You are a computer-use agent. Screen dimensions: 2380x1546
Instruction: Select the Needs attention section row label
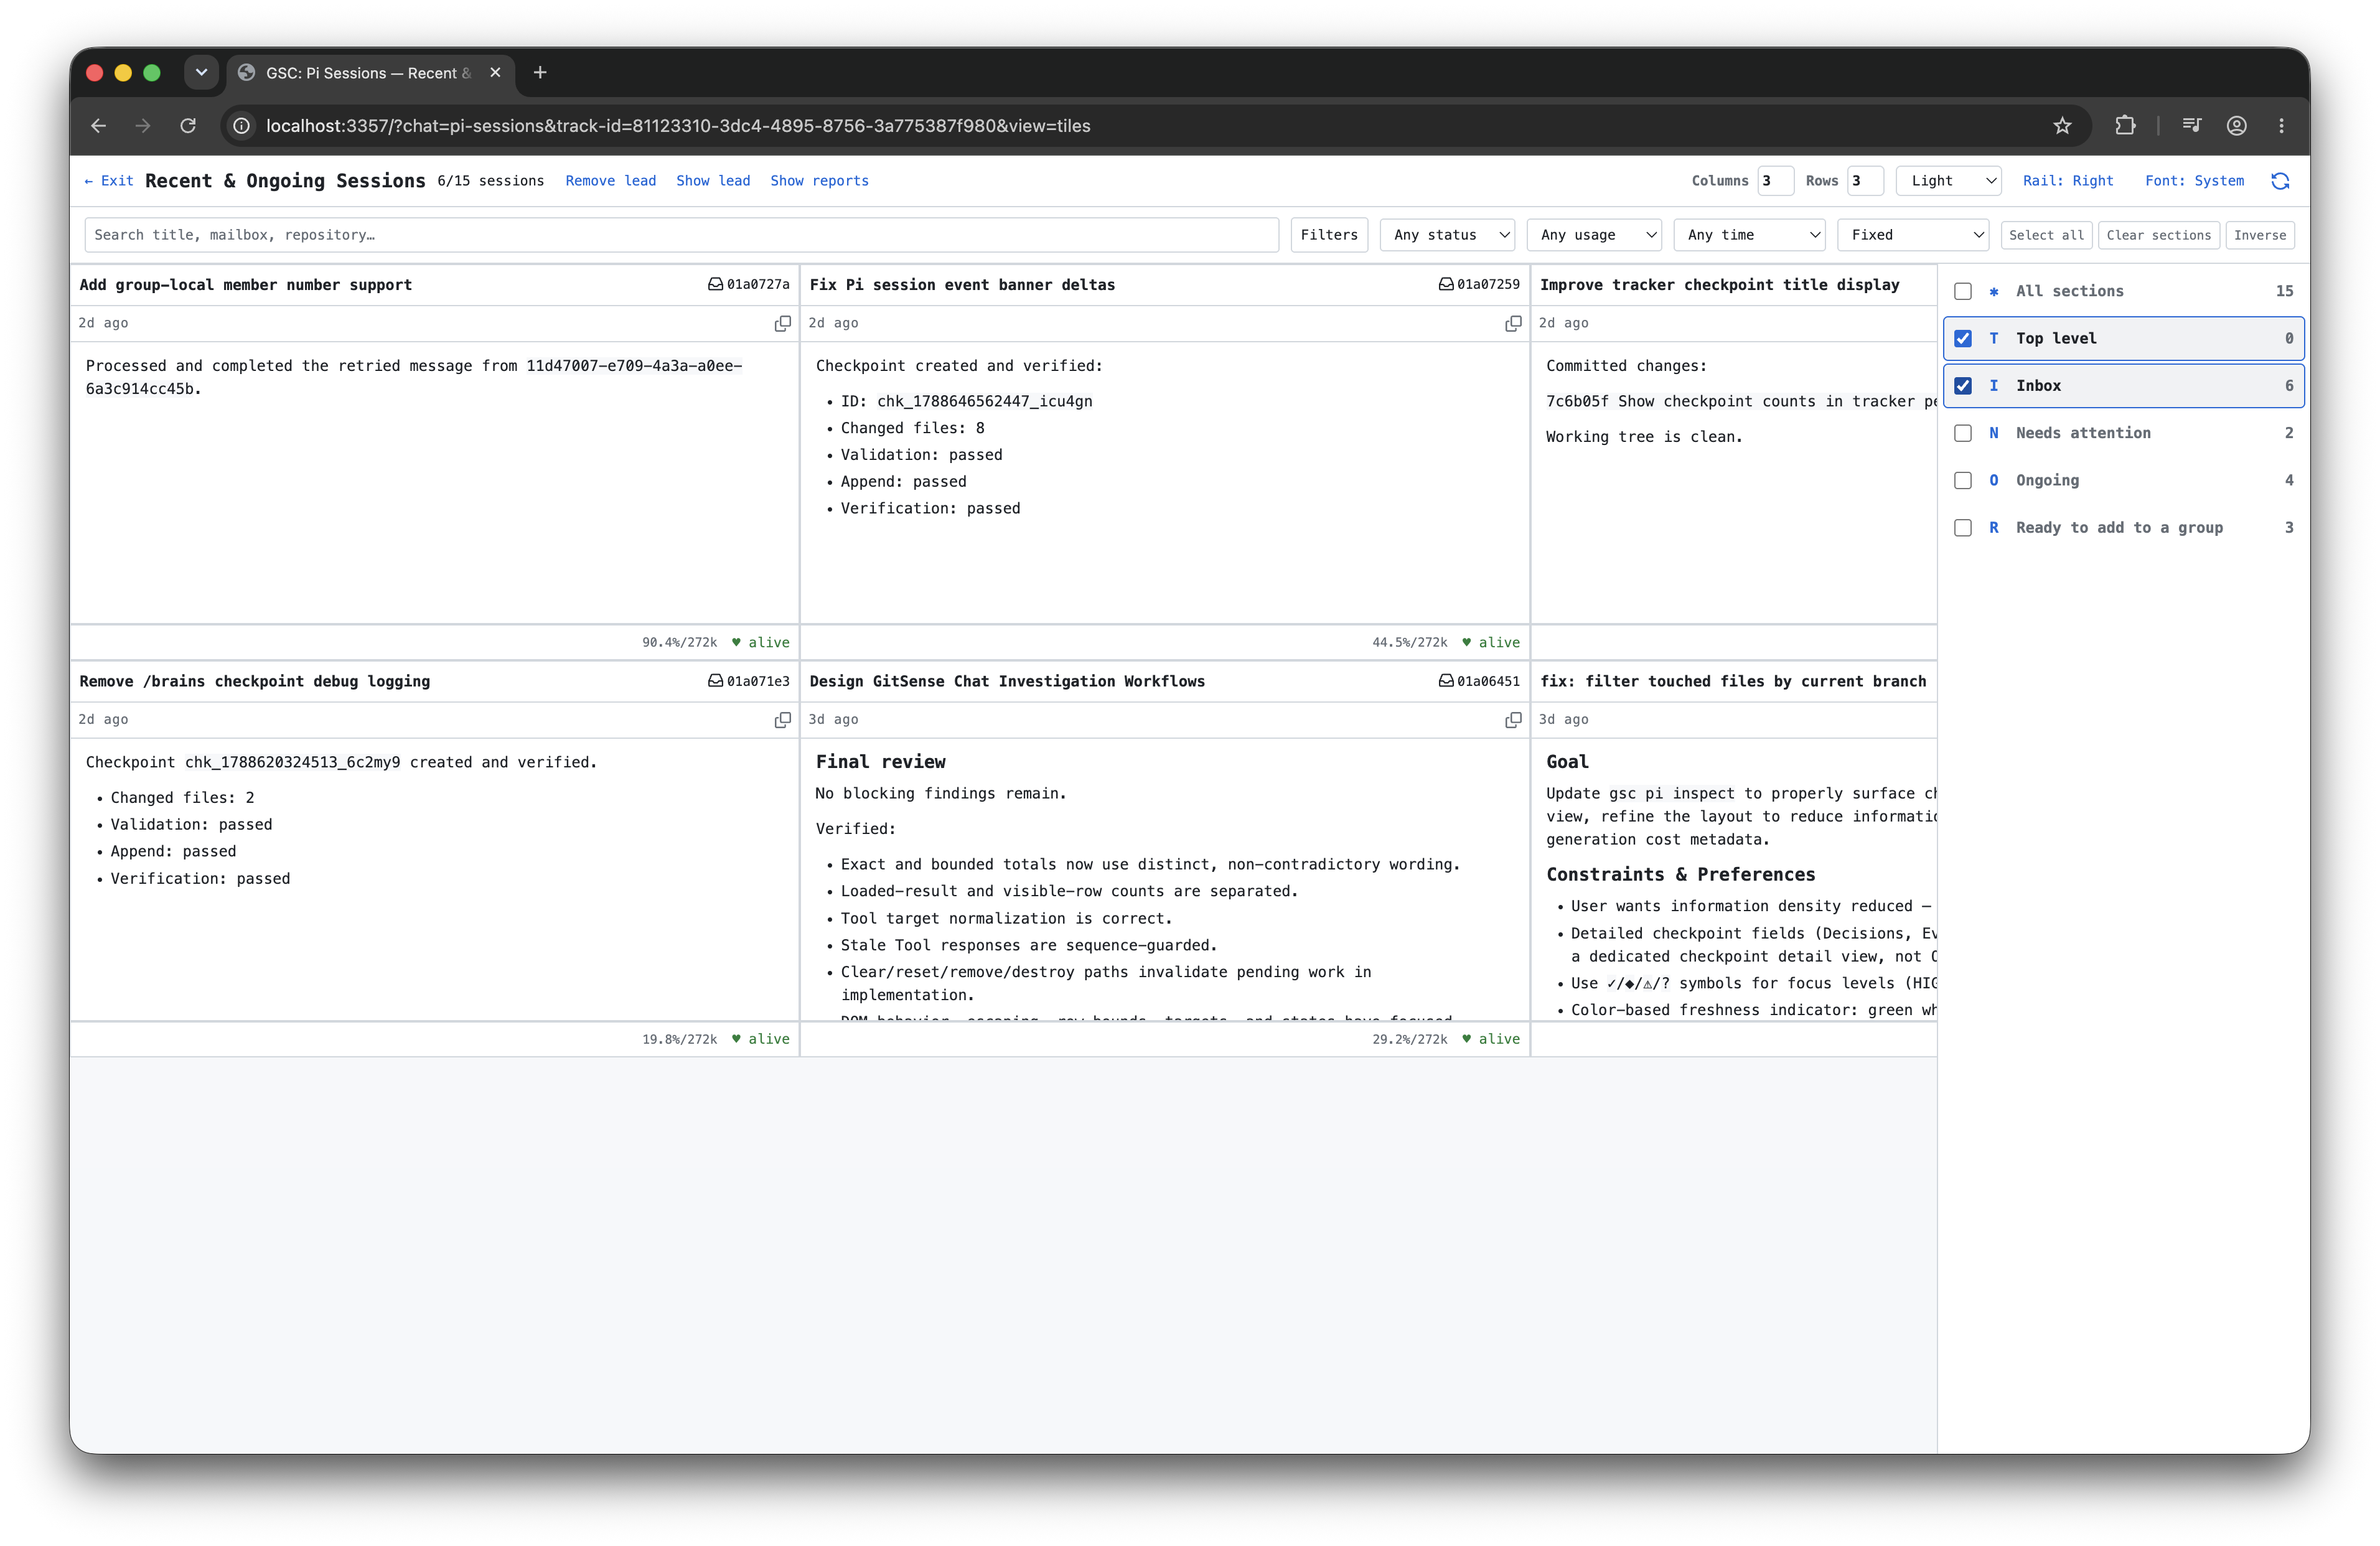pyautogui.click(x=2083, y=433)
